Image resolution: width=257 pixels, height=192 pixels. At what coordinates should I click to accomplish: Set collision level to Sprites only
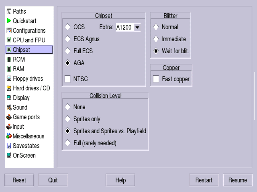point(67,119)
